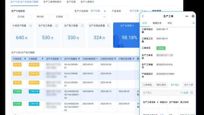Show info icon for 生产报工数量
Viewport: 204px width, 115px height.
82,26
